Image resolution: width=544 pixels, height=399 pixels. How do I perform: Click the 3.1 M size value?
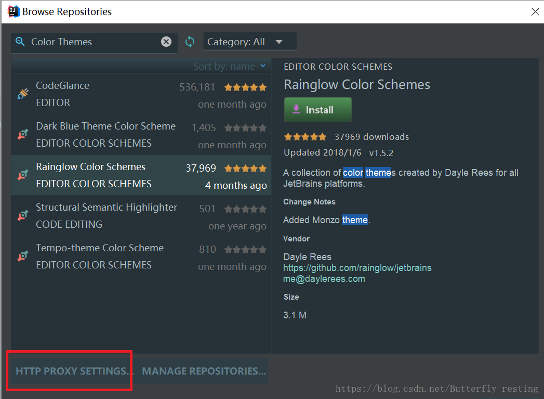click(x=295, y=315)
